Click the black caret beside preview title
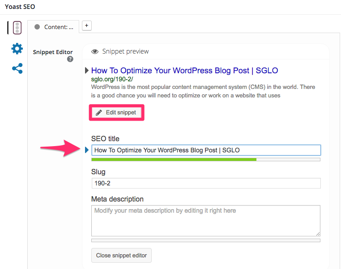 [x=86, y=70]
